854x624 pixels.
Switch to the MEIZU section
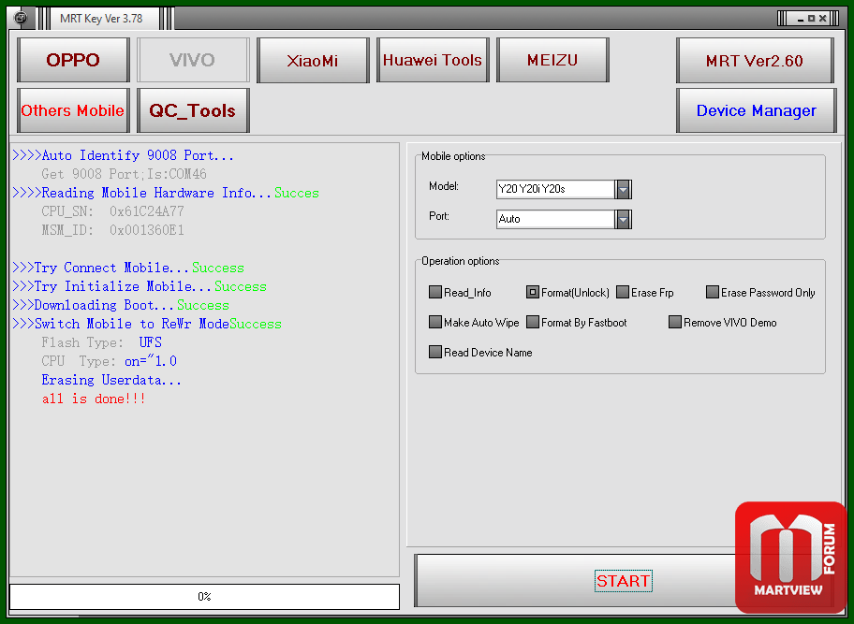coord(552,60)
